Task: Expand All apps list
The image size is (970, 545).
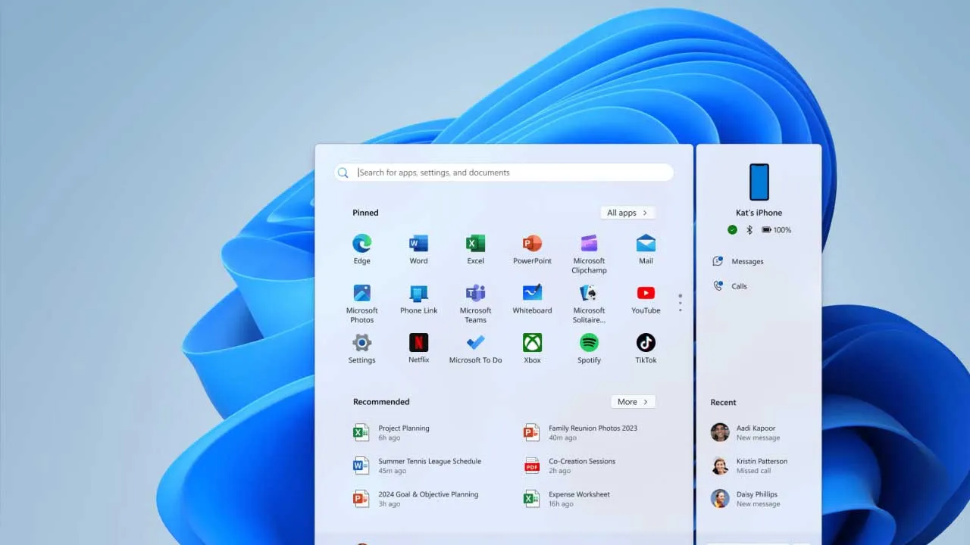Action: [627, 213]
